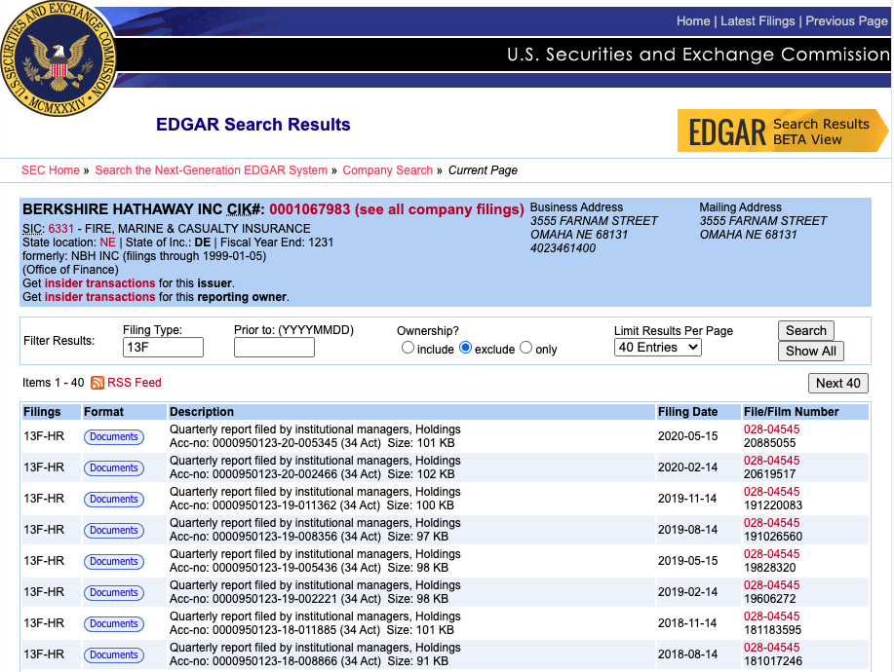The height and width of the screenshot is (672, 894).
Task: Follow the SEC Home breadcrumb link
Action: pyautogui.click(x=50, y=170)
